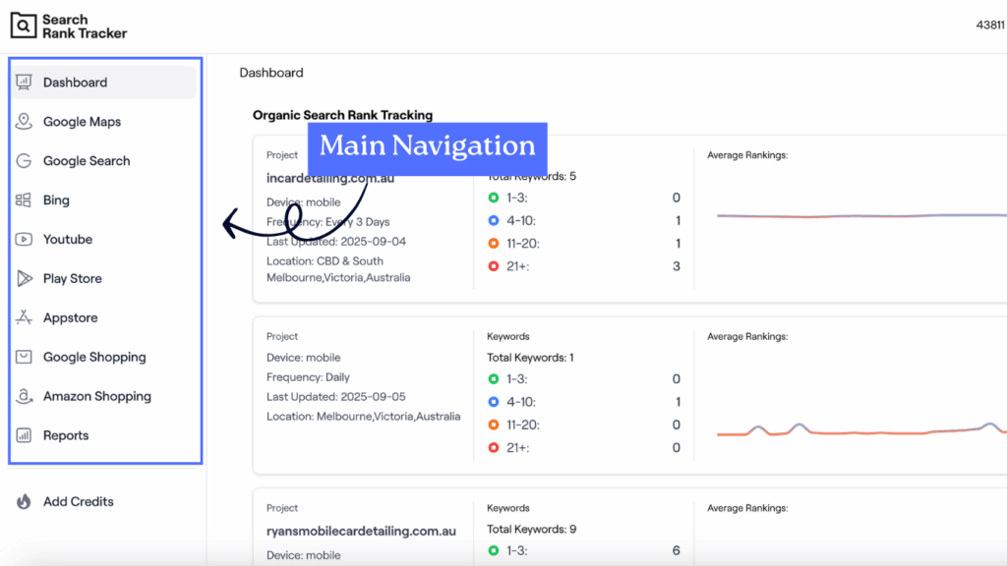Click the Dashboard sidebar icon

pos(24,83)
